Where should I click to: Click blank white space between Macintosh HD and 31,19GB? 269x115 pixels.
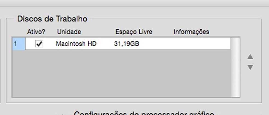(105, 44)
